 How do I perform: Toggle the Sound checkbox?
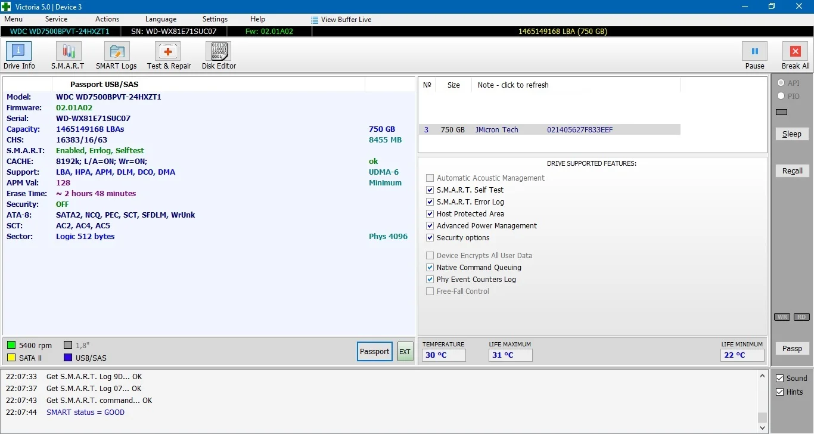[780, 379]
